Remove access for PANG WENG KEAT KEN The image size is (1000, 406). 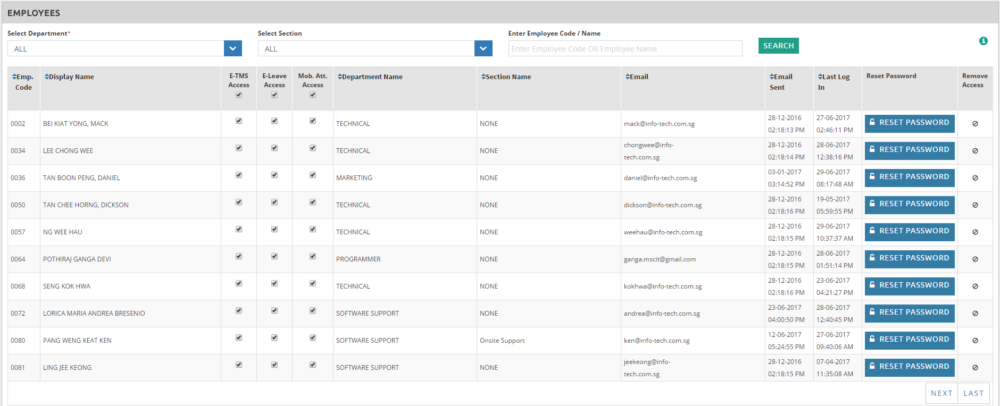(975, 341)
